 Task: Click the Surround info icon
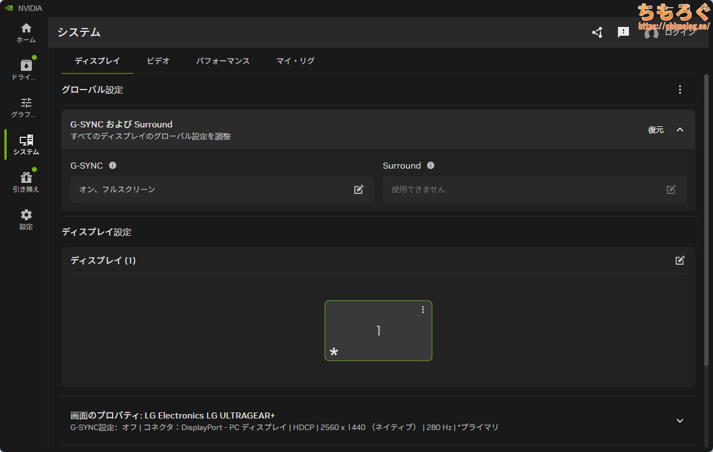(x=431, y=165)
